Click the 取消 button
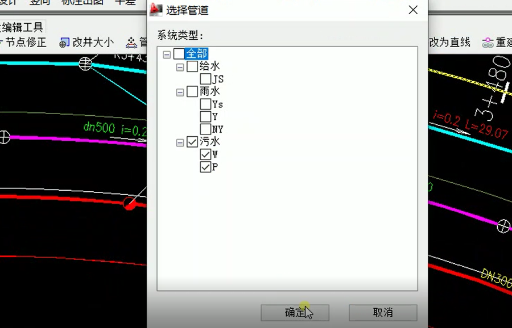The height and width of the screenshot is (328, 512). [x=383, y=313]
